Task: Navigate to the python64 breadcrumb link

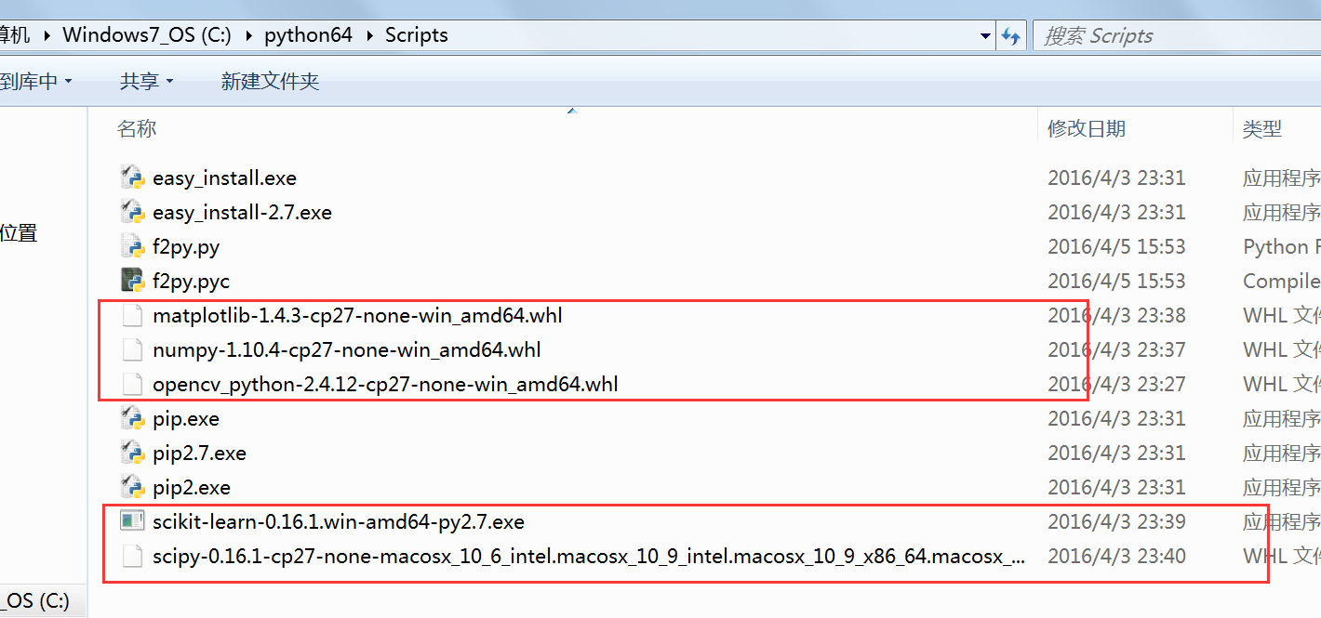Action: pos(308,34)
